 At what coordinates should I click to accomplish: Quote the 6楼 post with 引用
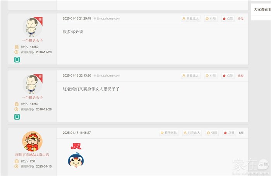click(212, 133)
